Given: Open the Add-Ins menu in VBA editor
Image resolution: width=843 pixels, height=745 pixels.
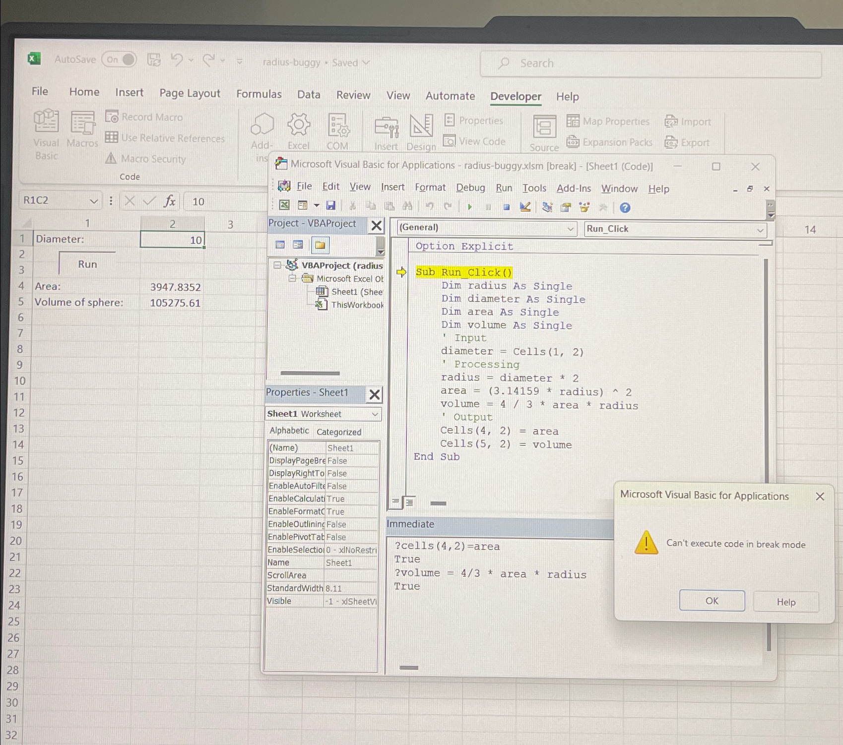Looking at the screenshot, I should pyautogui.click(x=574, y=188).
